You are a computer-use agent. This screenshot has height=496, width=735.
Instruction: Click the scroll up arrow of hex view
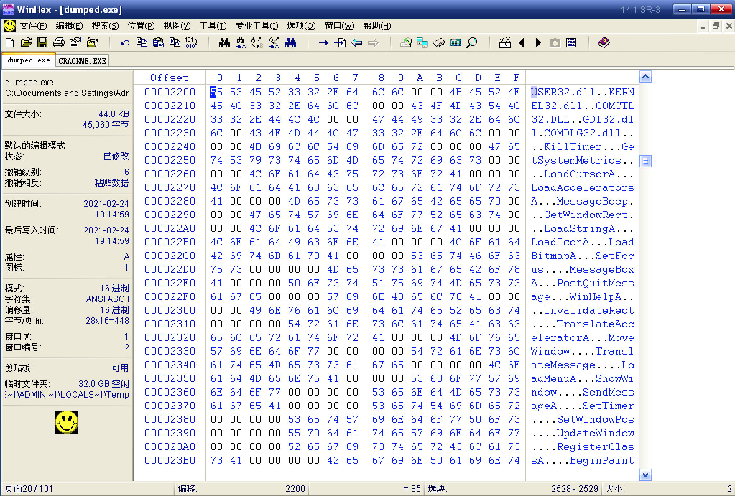645,77
